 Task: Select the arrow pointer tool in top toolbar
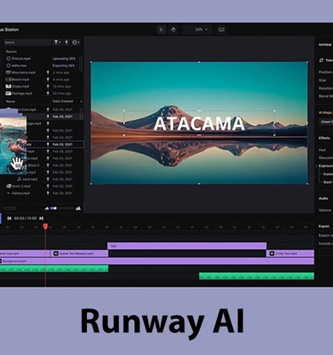click(x=162, y=29)
